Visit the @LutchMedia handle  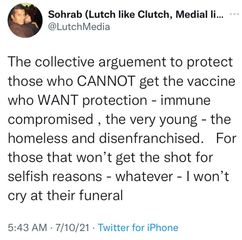point(79,27)
